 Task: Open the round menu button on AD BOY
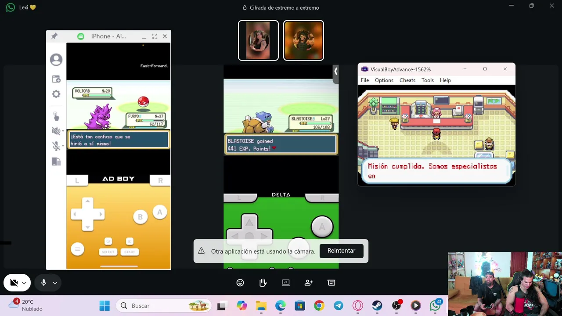pyautogui.click(x=77, y=249)
